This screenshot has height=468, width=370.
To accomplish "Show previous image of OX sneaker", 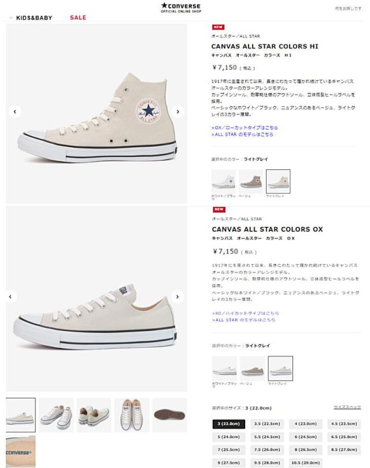I will (x=10, y=296).
